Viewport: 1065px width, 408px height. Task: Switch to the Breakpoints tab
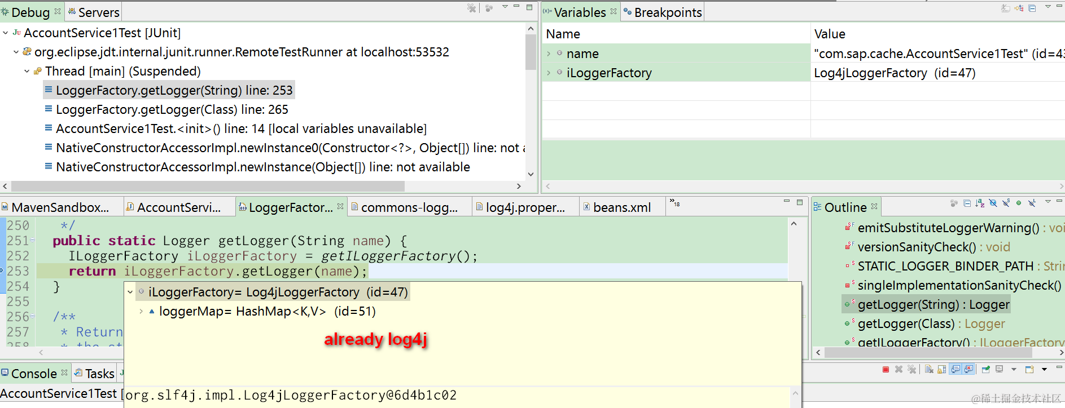point(663,12)
